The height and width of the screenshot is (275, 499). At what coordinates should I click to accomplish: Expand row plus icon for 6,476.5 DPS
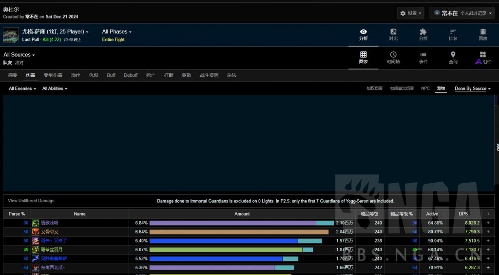pyautogui.click(x=488, y=258)
